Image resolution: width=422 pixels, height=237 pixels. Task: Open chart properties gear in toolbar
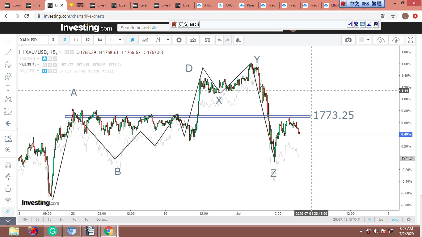(179, 40)
